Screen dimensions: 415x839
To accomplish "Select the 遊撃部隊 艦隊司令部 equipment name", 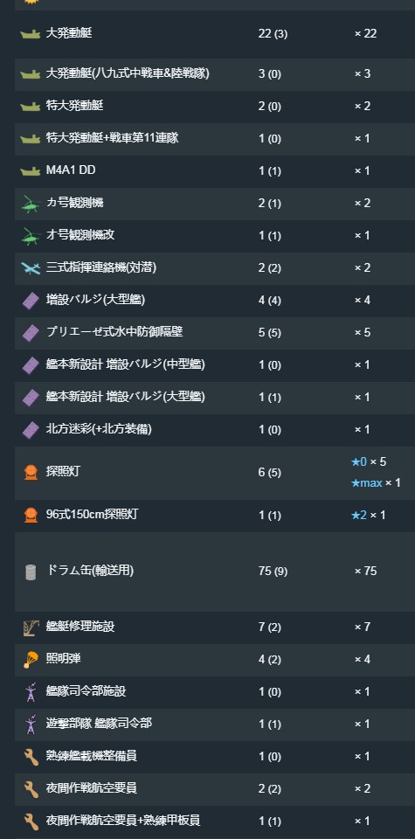I will [x=99, y=724].
